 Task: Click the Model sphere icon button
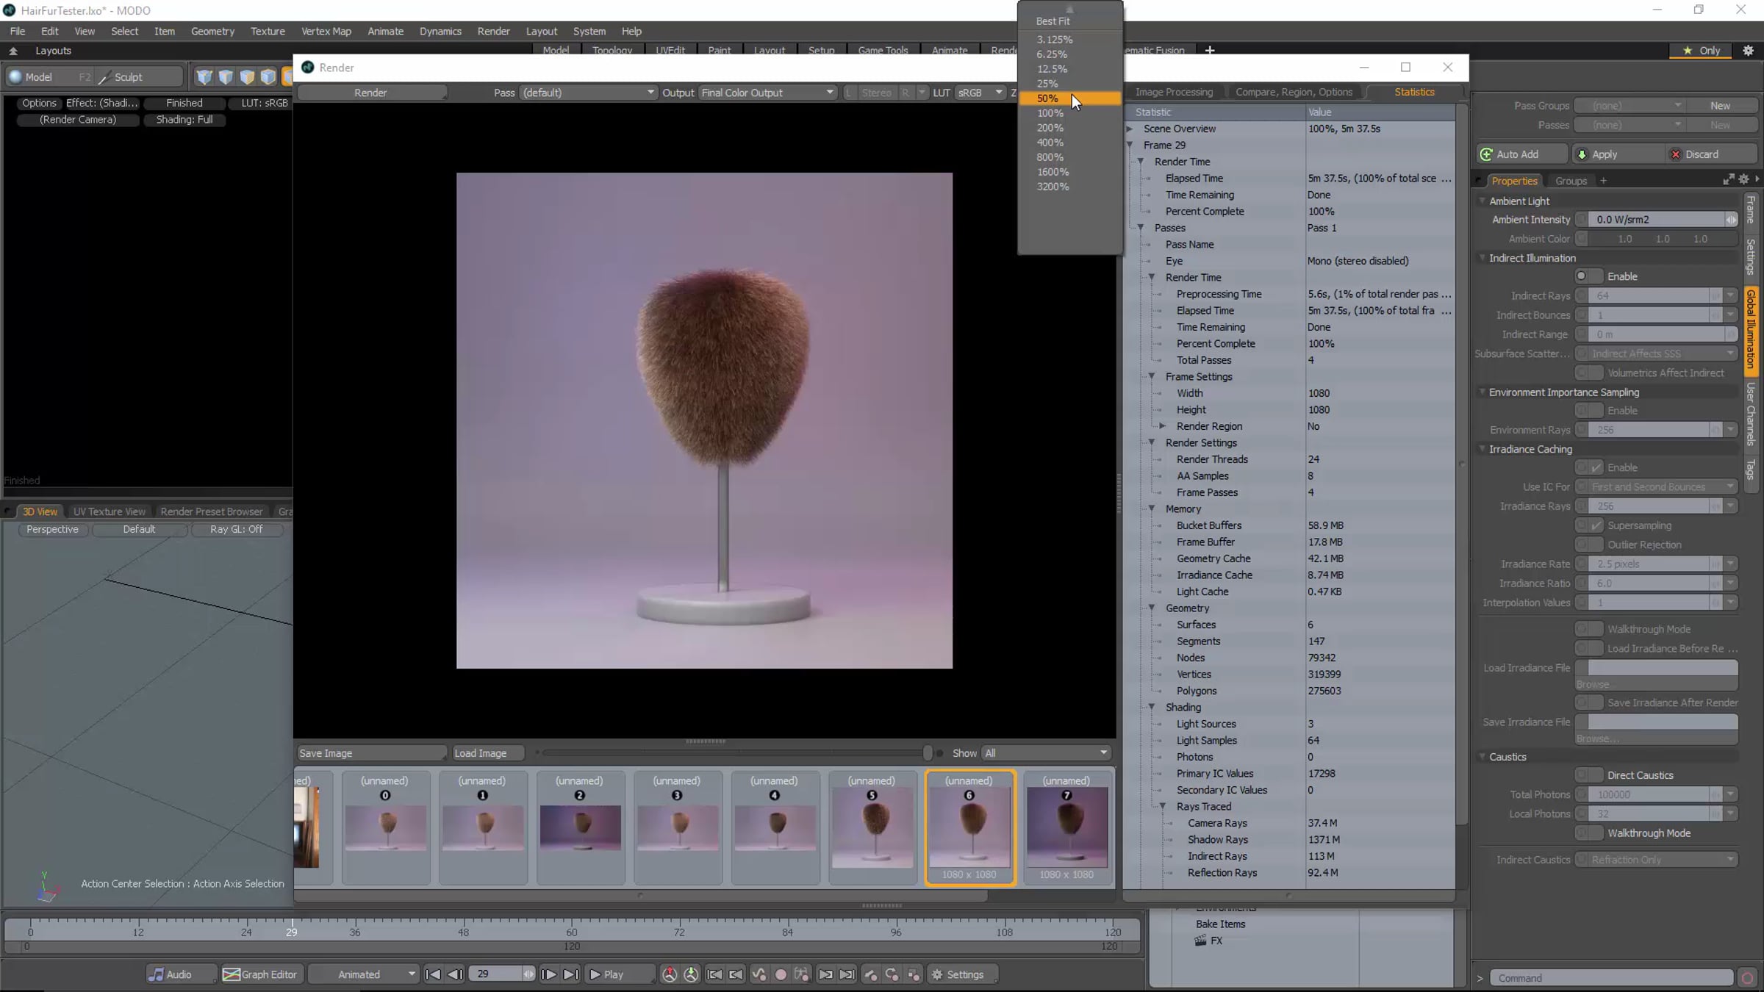point(50,77)
